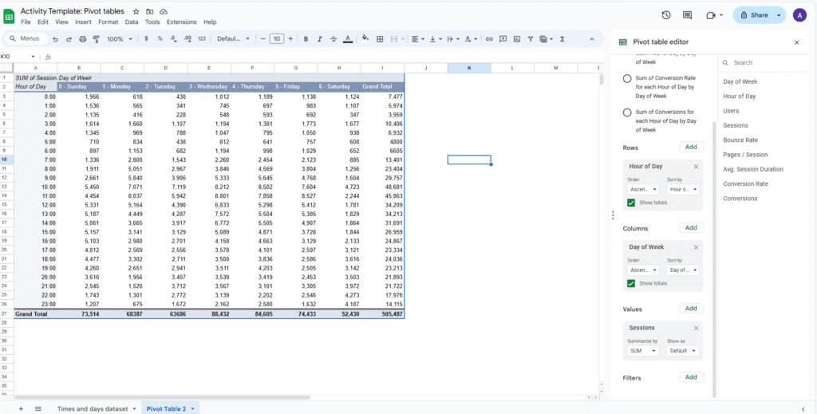Close the Pivot table editor
The width and height of the screenshot is (817, 414).
(797, 43)
